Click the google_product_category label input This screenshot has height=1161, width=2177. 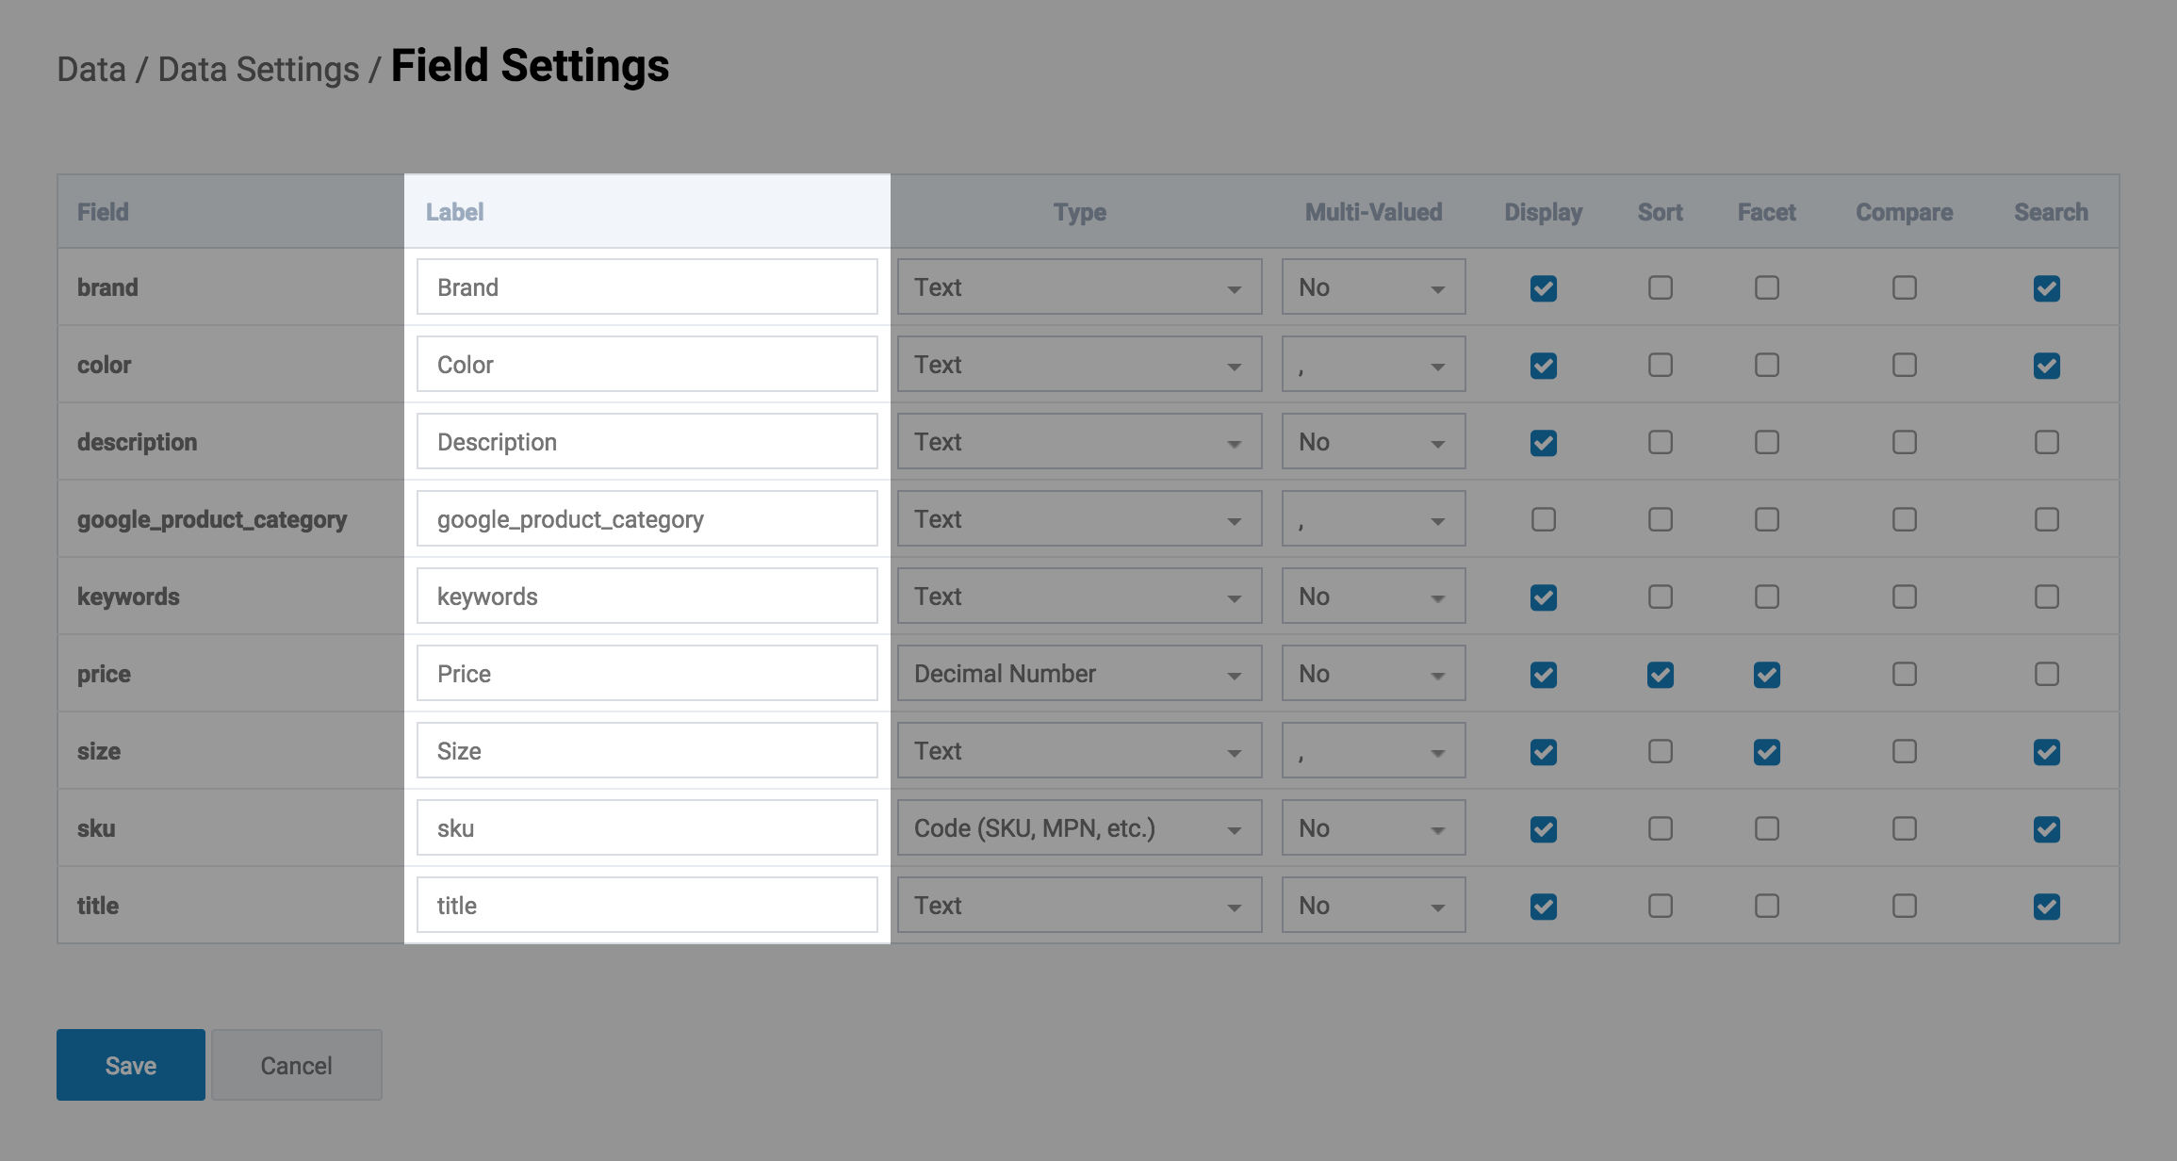click(647, 519)
